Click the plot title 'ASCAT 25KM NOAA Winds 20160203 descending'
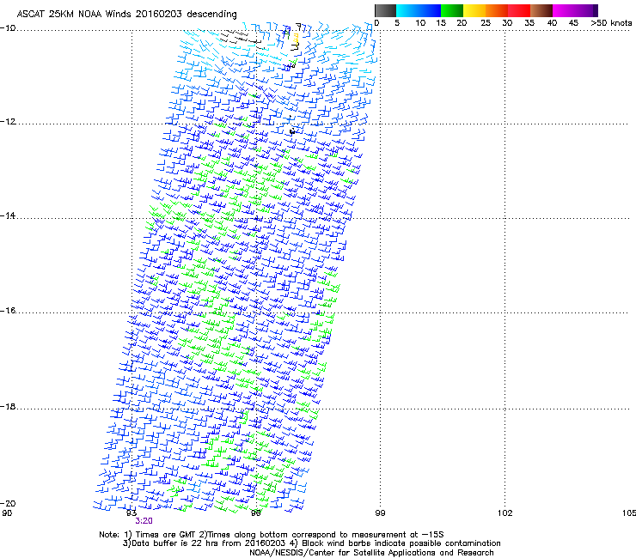Viewport: 636px width, 558px height. point(126,15)
